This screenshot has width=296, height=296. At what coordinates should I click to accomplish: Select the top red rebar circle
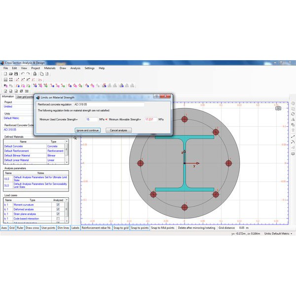pos(185,119)
